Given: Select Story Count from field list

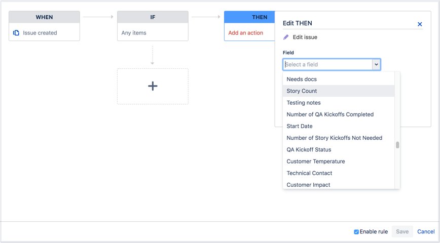Looking at the screenshot, I should (x=302, y=91).
